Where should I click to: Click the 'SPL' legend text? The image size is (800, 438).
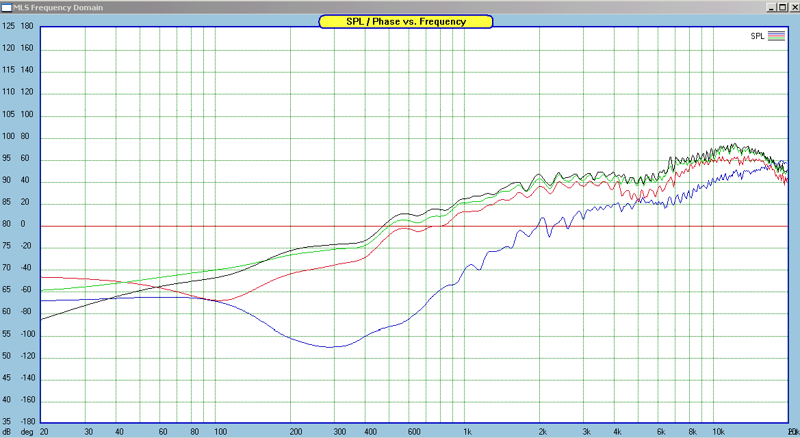pos(757,36)
